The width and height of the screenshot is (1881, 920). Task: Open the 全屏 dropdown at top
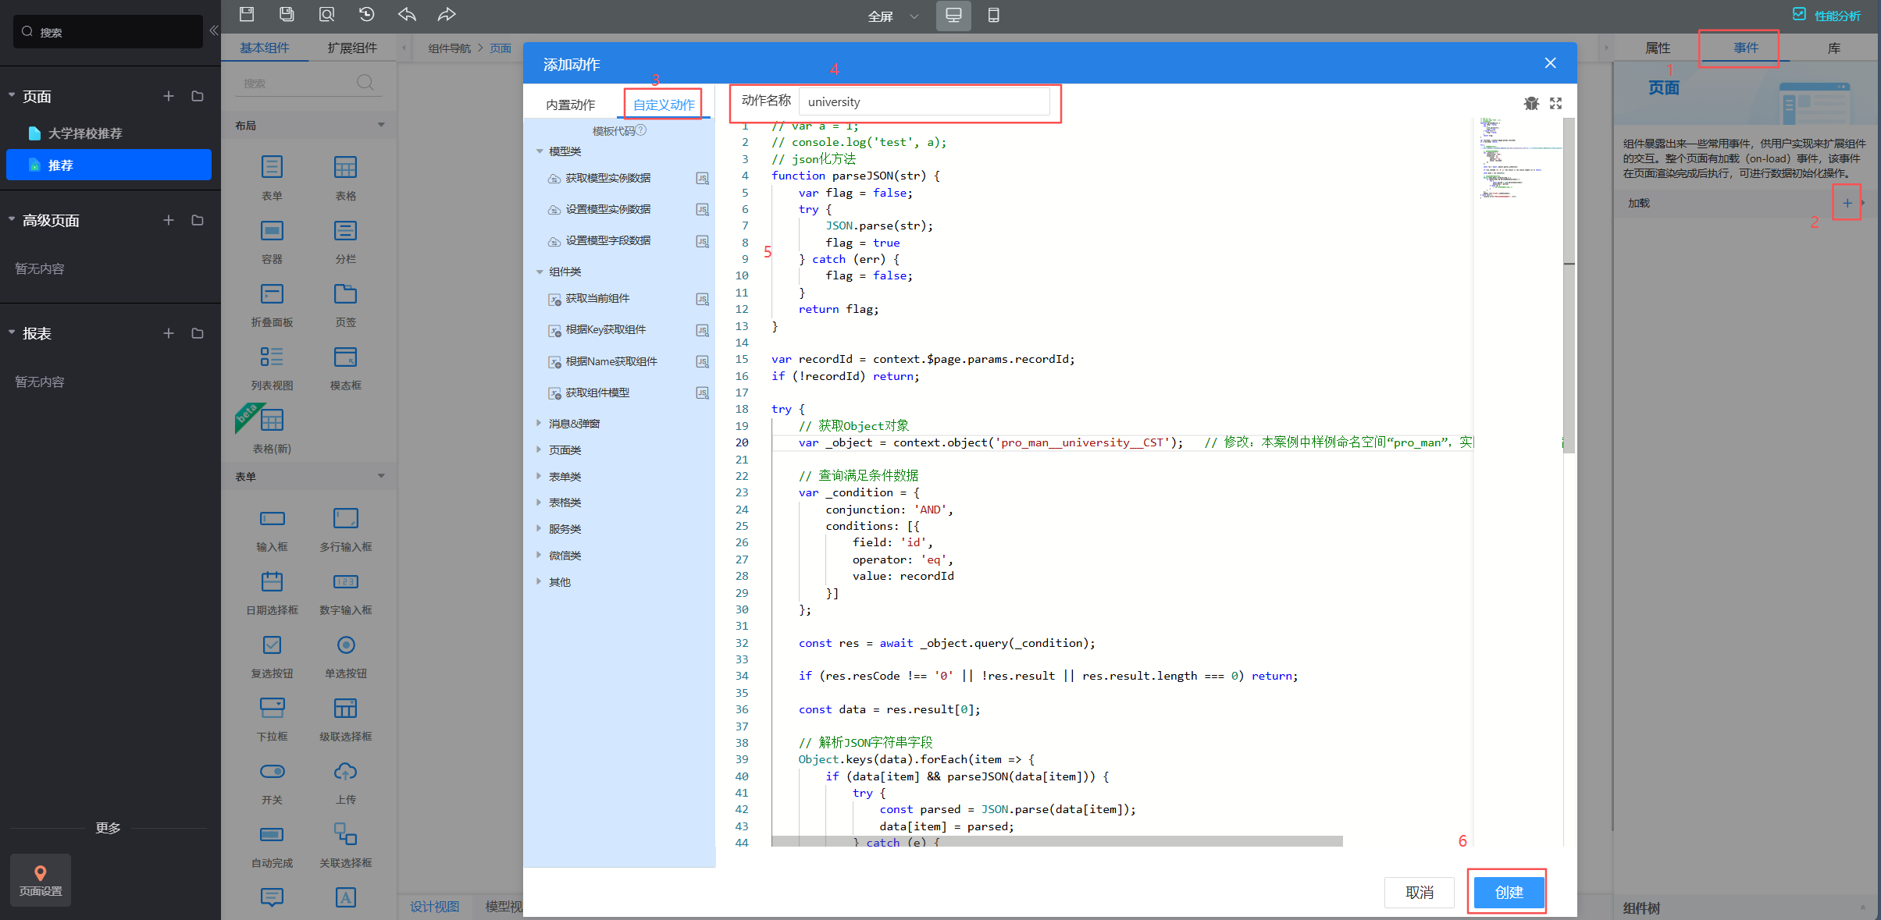892,16
